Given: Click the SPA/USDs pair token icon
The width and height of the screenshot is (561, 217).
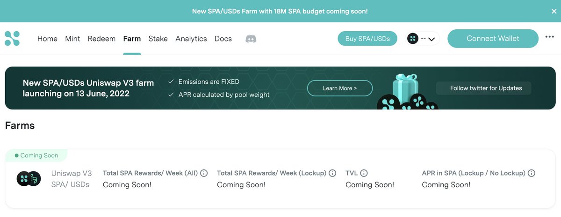Looking at the screenshot, I should pos(29,179).
